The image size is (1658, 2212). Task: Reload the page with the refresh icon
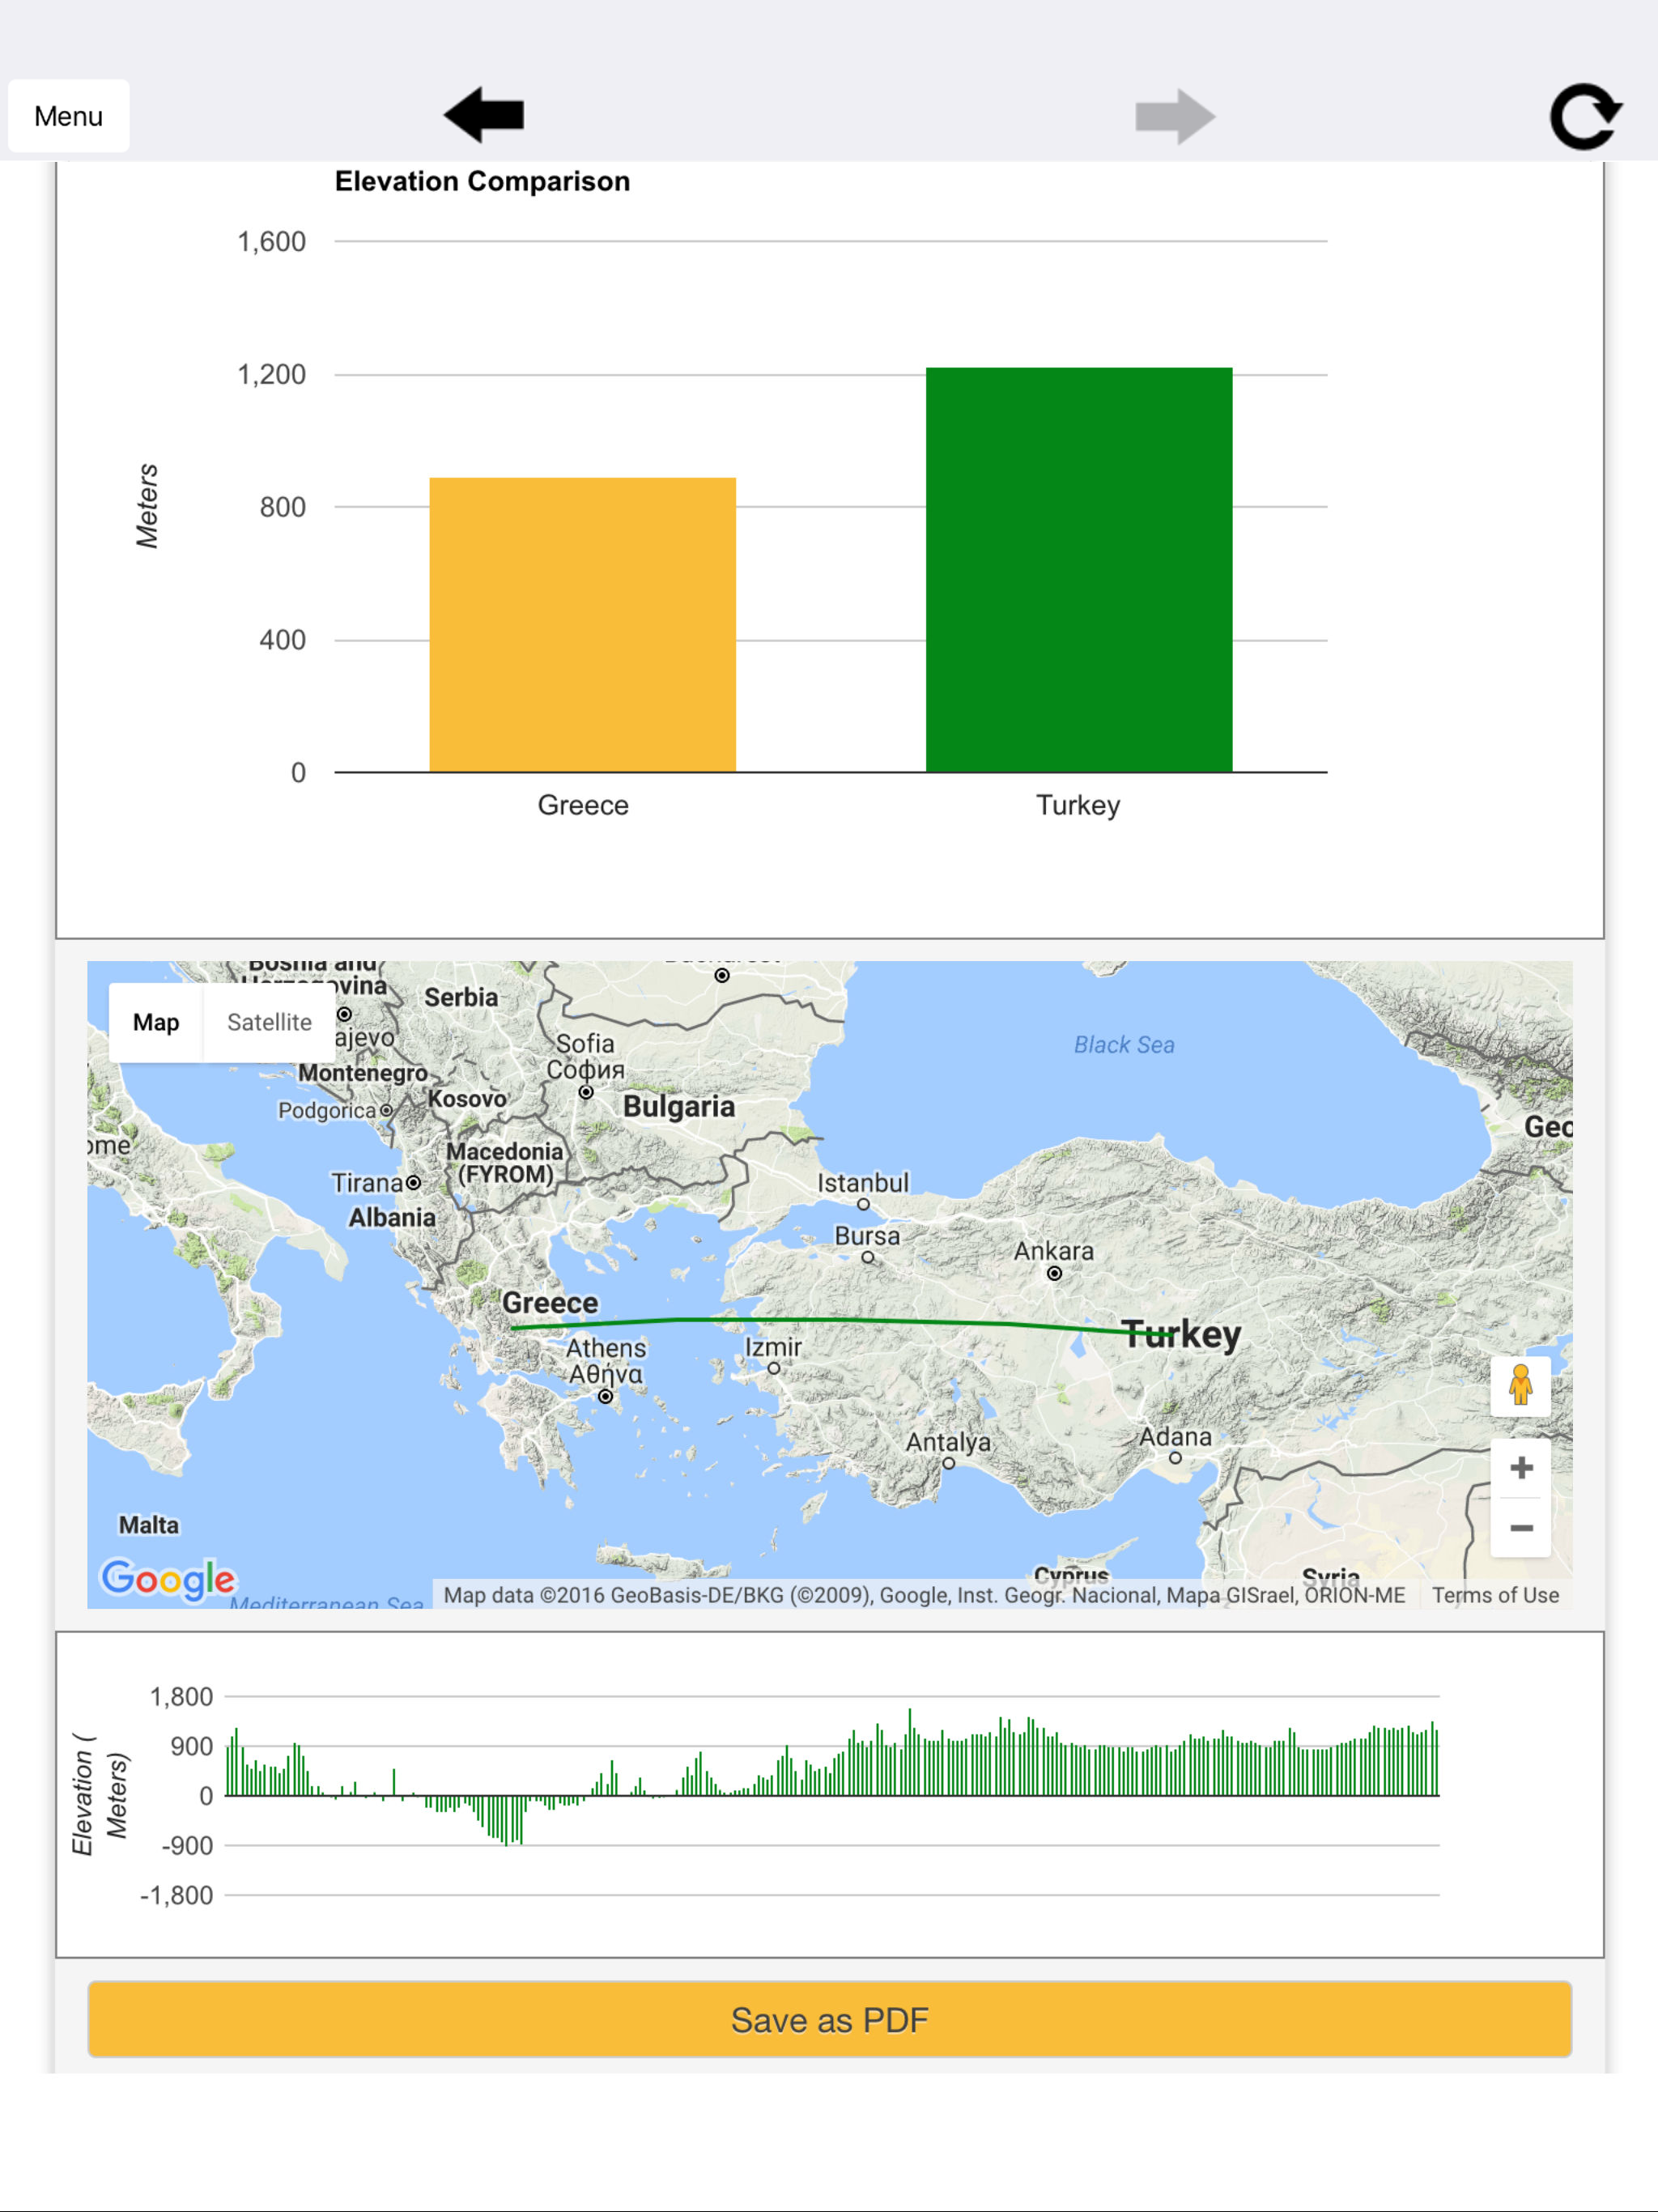(x=1586, y=116)
